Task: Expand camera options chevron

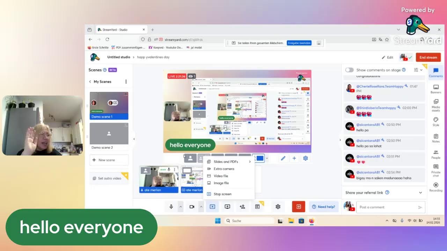Action: [x=201, y=207]
